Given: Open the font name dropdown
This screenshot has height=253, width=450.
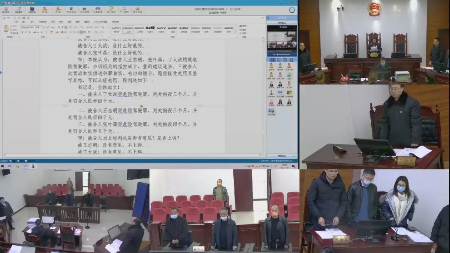Looking at the screenshot, I should point(35,27).
